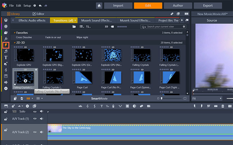
Task: Collapse the 2D-3D section
Action: point(15,43)
